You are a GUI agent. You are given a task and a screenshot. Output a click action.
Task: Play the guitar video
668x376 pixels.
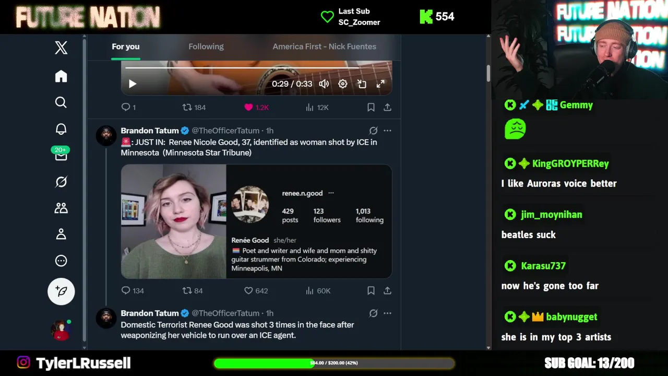(x=133, y=84)
